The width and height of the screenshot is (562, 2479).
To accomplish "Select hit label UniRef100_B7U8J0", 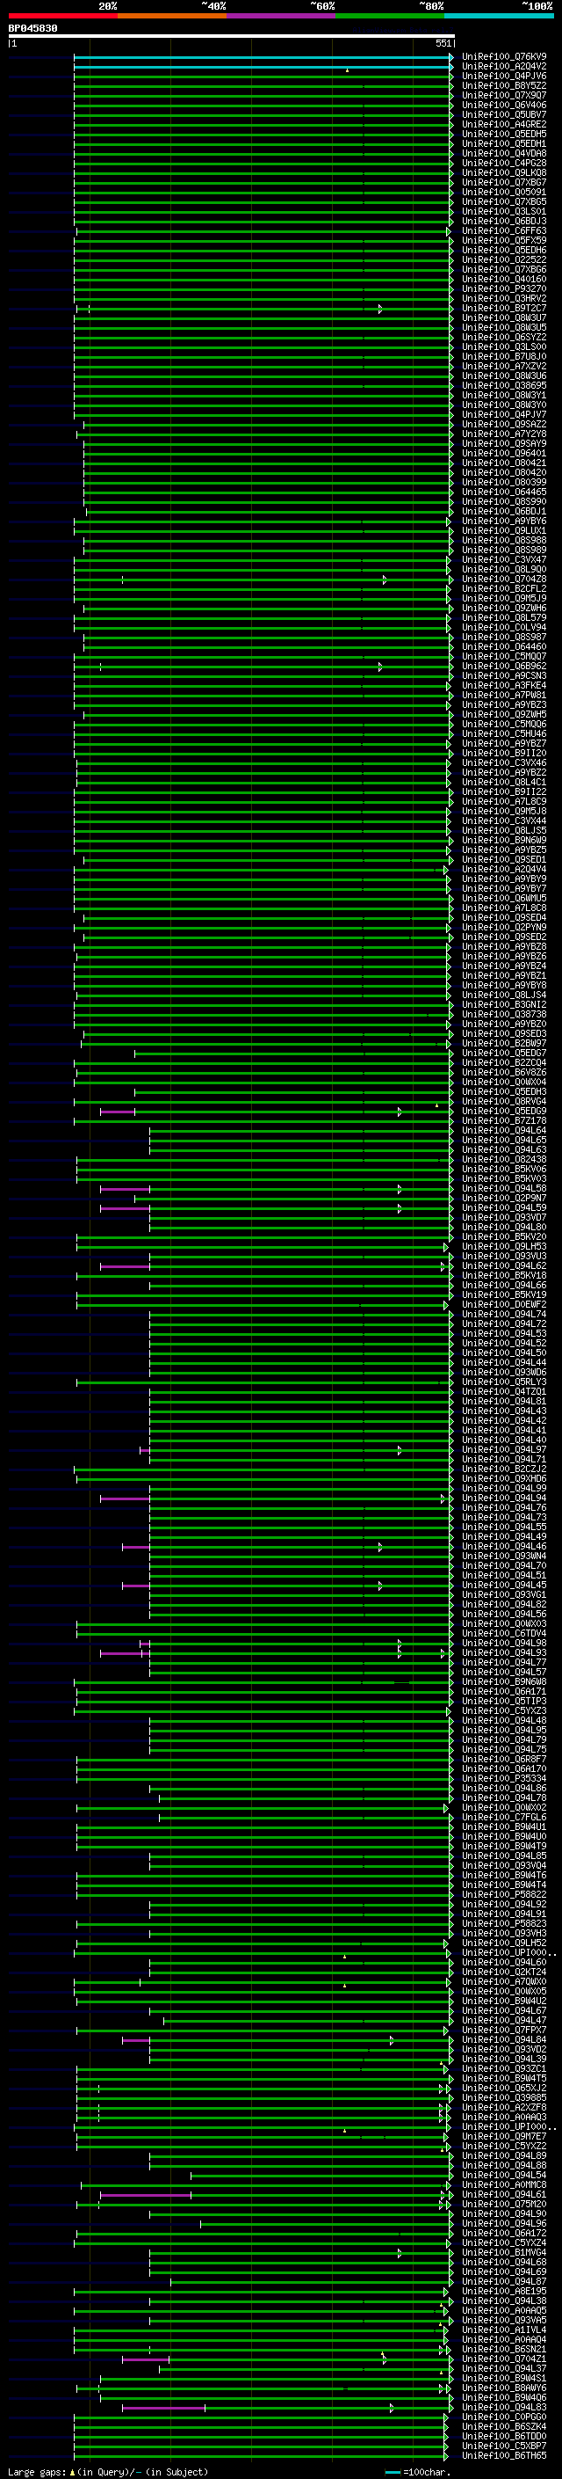I will click(x=504, y=357).
